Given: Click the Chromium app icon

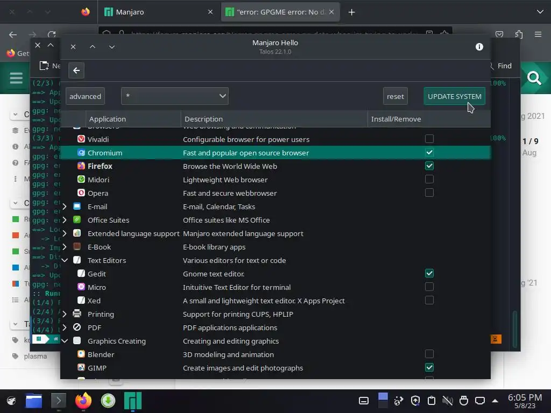Looking at the screenshot, I should tap(81, 152).
